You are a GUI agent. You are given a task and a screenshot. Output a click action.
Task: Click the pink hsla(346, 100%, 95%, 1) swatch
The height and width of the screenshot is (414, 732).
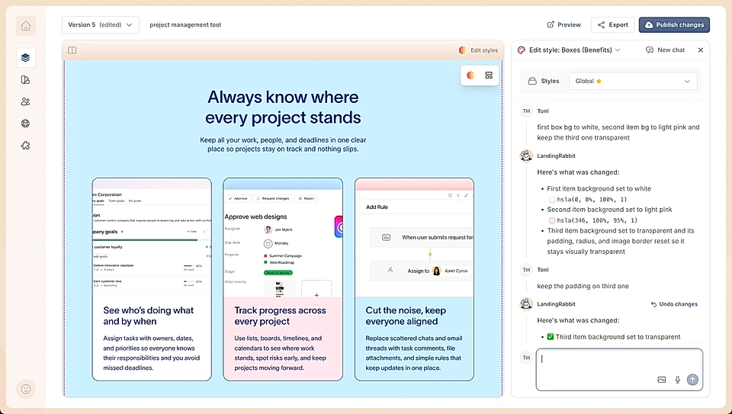552,220
